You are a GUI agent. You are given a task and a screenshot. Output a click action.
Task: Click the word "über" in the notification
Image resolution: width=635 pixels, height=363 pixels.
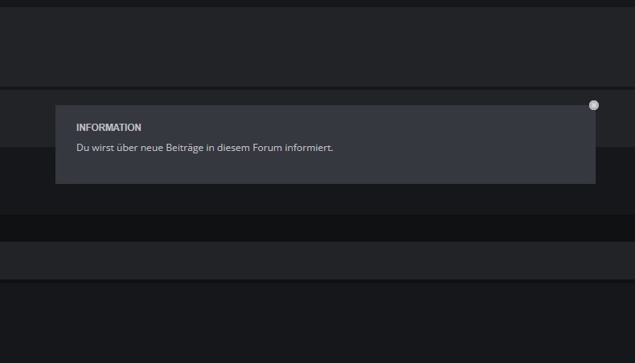click(x=127, y=148)
